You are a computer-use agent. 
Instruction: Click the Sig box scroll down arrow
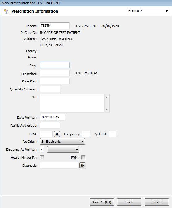pos(107,109)
